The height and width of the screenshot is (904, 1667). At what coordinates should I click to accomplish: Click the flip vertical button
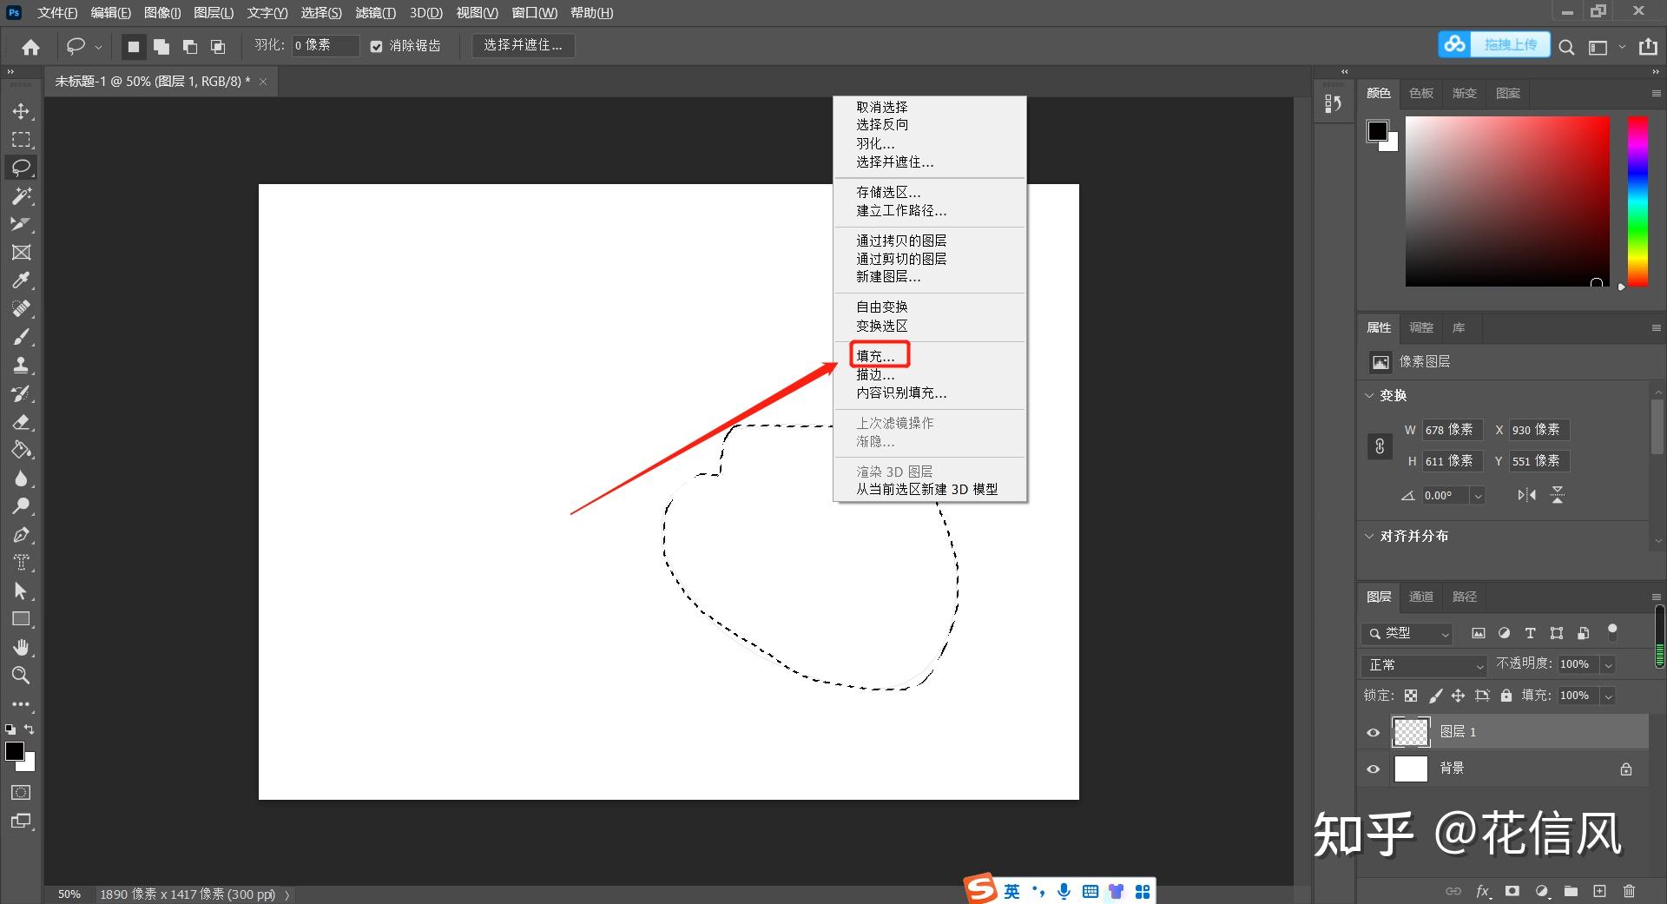pos(1558,495)
